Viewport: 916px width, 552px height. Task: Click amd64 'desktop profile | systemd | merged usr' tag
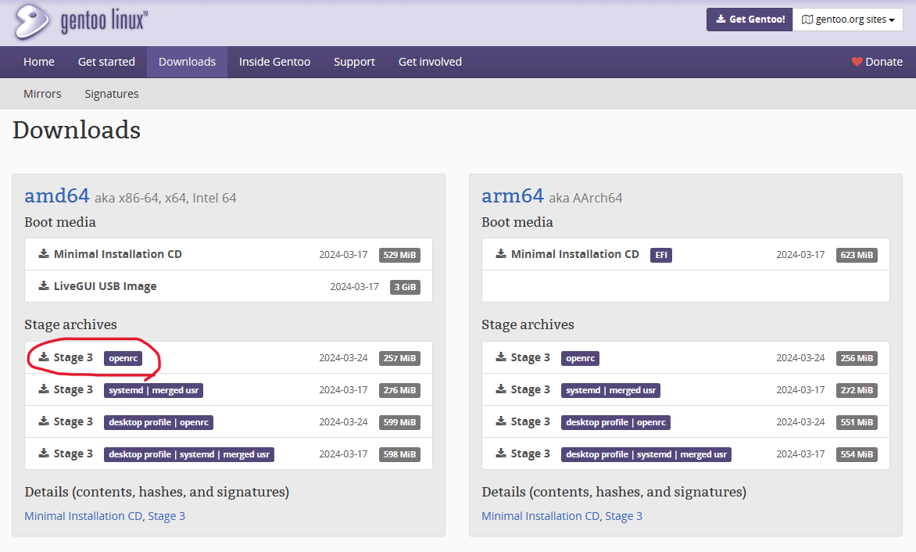(189, 454)
